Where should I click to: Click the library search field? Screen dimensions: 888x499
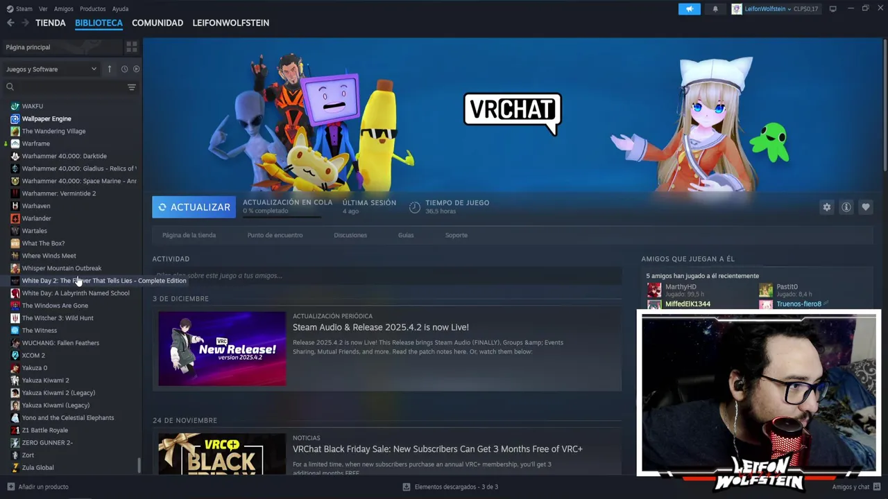tap(66, 87)
